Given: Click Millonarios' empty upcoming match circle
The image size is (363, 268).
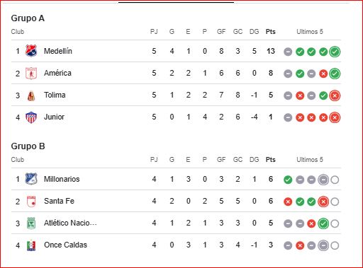Looking at the screenshot, I should 335,180.
